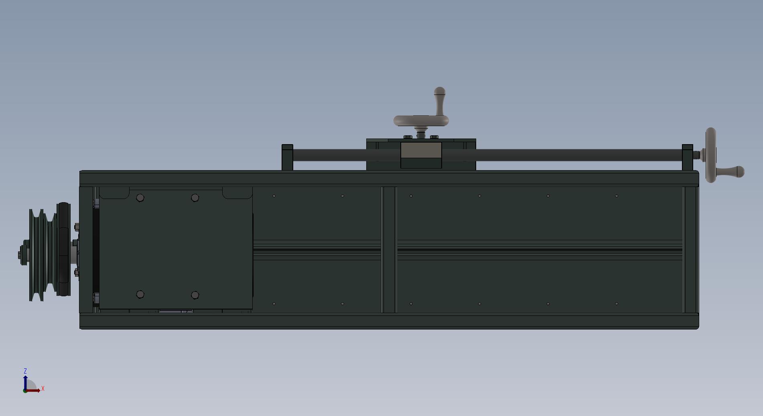
Task: Click the lower-right bolt on the cover plate
Action: coord(195,295)
